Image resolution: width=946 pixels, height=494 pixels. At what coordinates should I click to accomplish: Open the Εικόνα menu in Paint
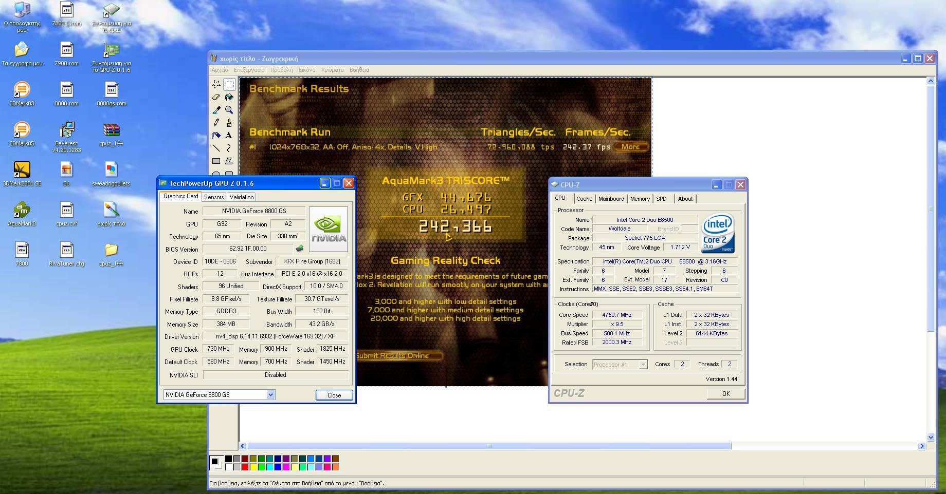click(307, 70)
